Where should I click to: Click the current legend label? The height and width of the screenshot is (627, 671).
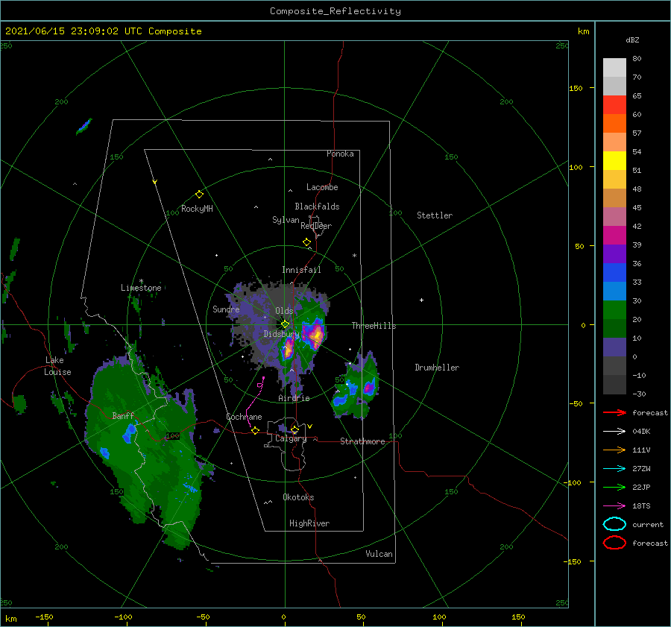click(648, 524)
